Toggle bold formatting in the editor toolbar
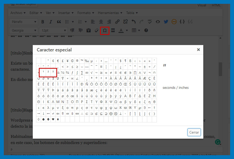Viewport: 234px width, 159px height. (43, 22)
